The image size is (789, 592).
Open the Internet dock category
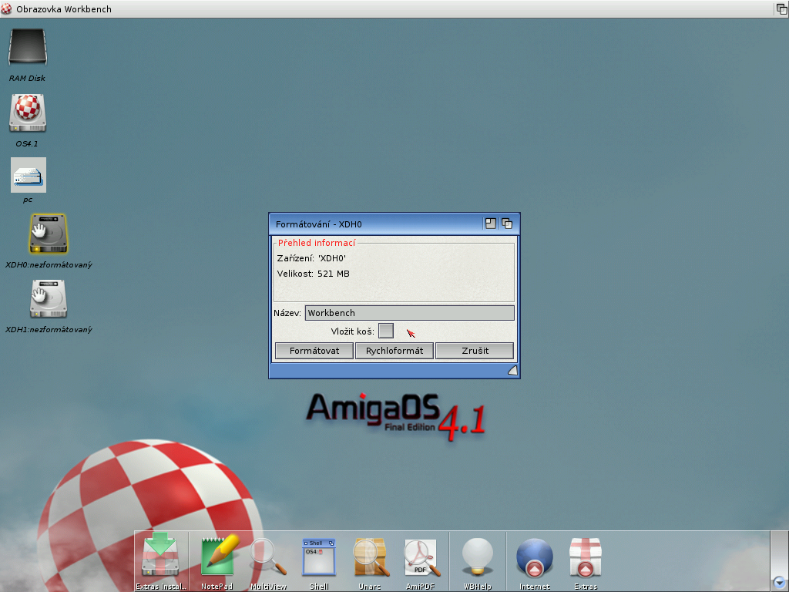click(535, 557)
